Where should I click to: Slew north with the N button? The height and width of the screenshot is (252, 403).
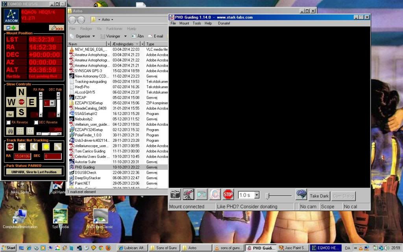click(x=21, y=92)
